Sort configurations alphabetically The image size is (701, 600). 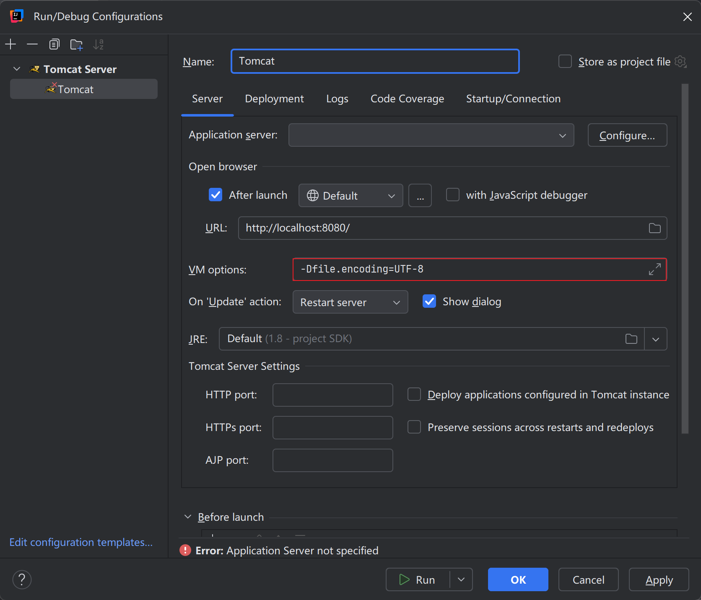point(98,44)
